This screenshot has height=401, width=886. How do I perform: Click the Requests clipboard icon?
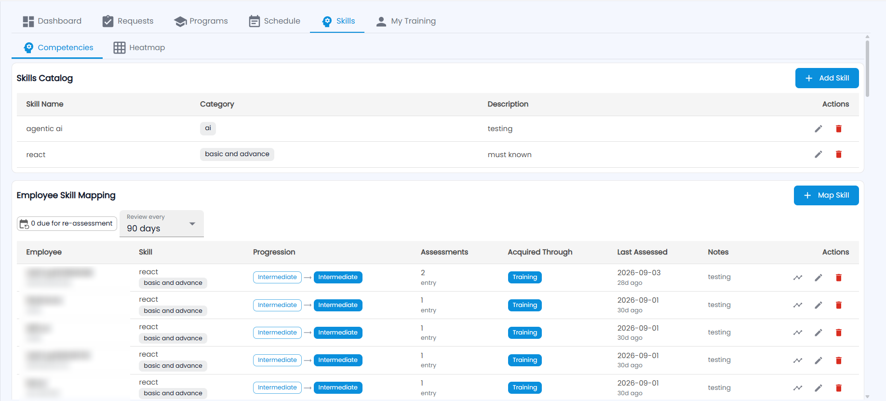(108, 21)
